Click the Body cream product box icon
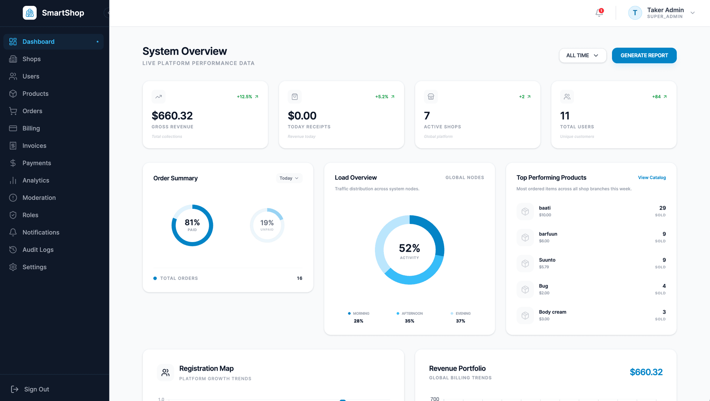Image resolution: width=710 pixels, height=401 pixels. 525,316
